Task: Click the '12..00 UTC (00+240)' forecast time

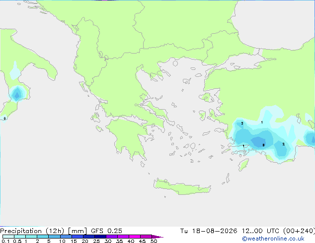Action: click(x=278, y=231)
